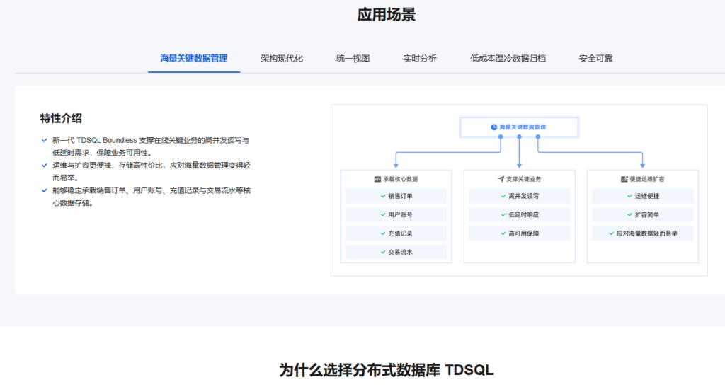725x387 pixels.
Task: Click the 新一代 TDSQL Boundless feature text
Action: click(x=151, y=146)
